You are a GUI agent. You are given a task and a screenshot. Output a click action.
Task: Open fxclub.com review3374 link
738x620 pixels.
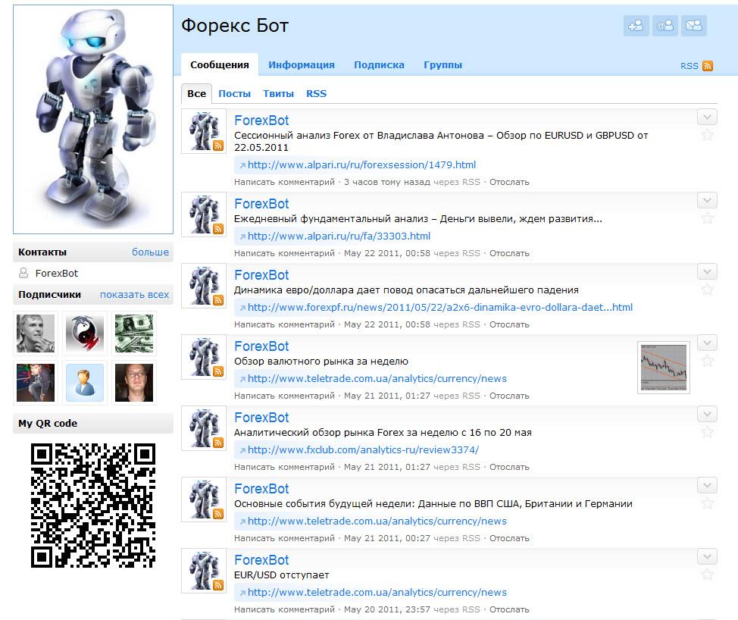pyautogui.click(x=363, y=449)
